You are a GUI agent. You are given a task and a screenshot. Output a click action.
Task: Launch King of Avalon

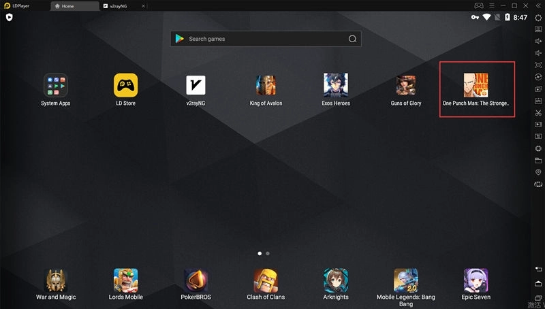point(266,85)
